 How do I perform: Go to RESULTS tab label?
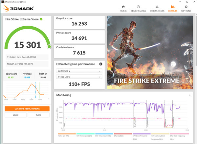173,11
